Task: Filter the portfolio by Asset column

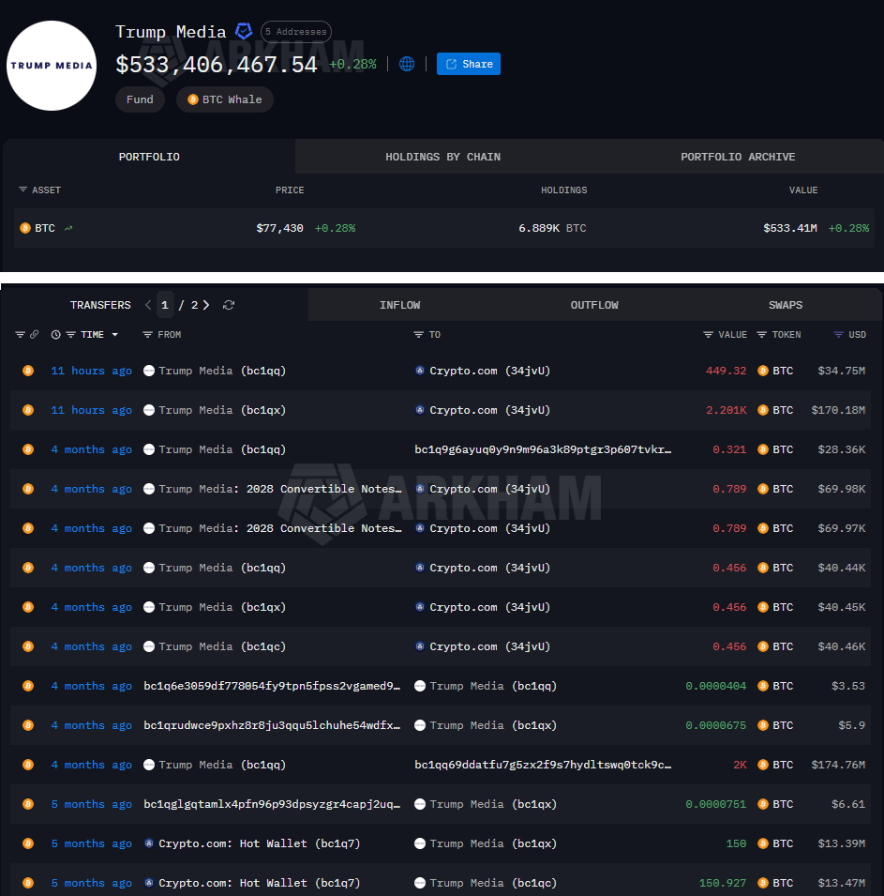Action: click(22, 190)
